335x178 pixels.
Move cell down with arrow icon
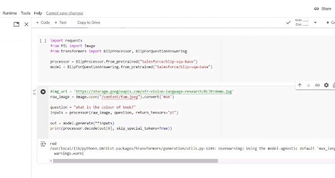click(308, 85)
